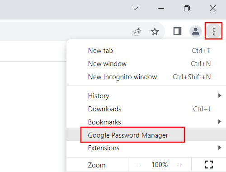Open Downloads from the menu
This screenshot has width=226, height=172.
click(146, 109)
